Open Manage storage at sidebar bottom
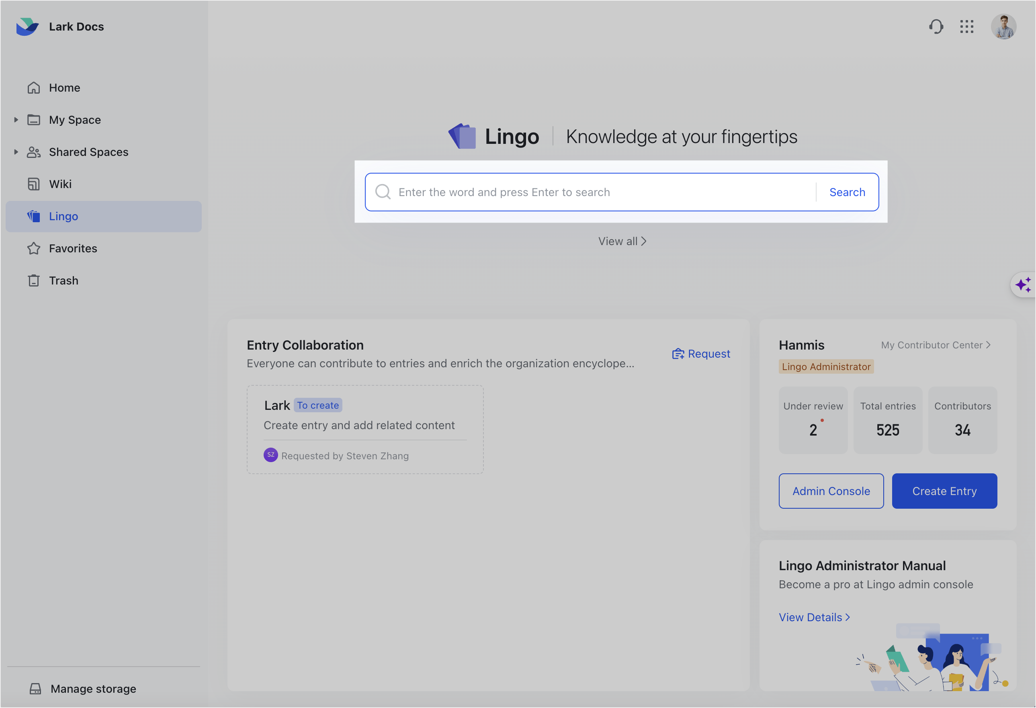Viewport: 1036px width, 708px height. (93, 688)
